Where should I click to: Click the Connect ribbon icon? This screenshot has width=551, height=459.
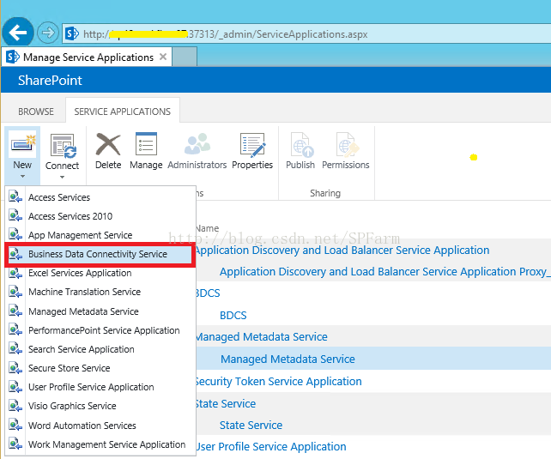coord(63,146)
